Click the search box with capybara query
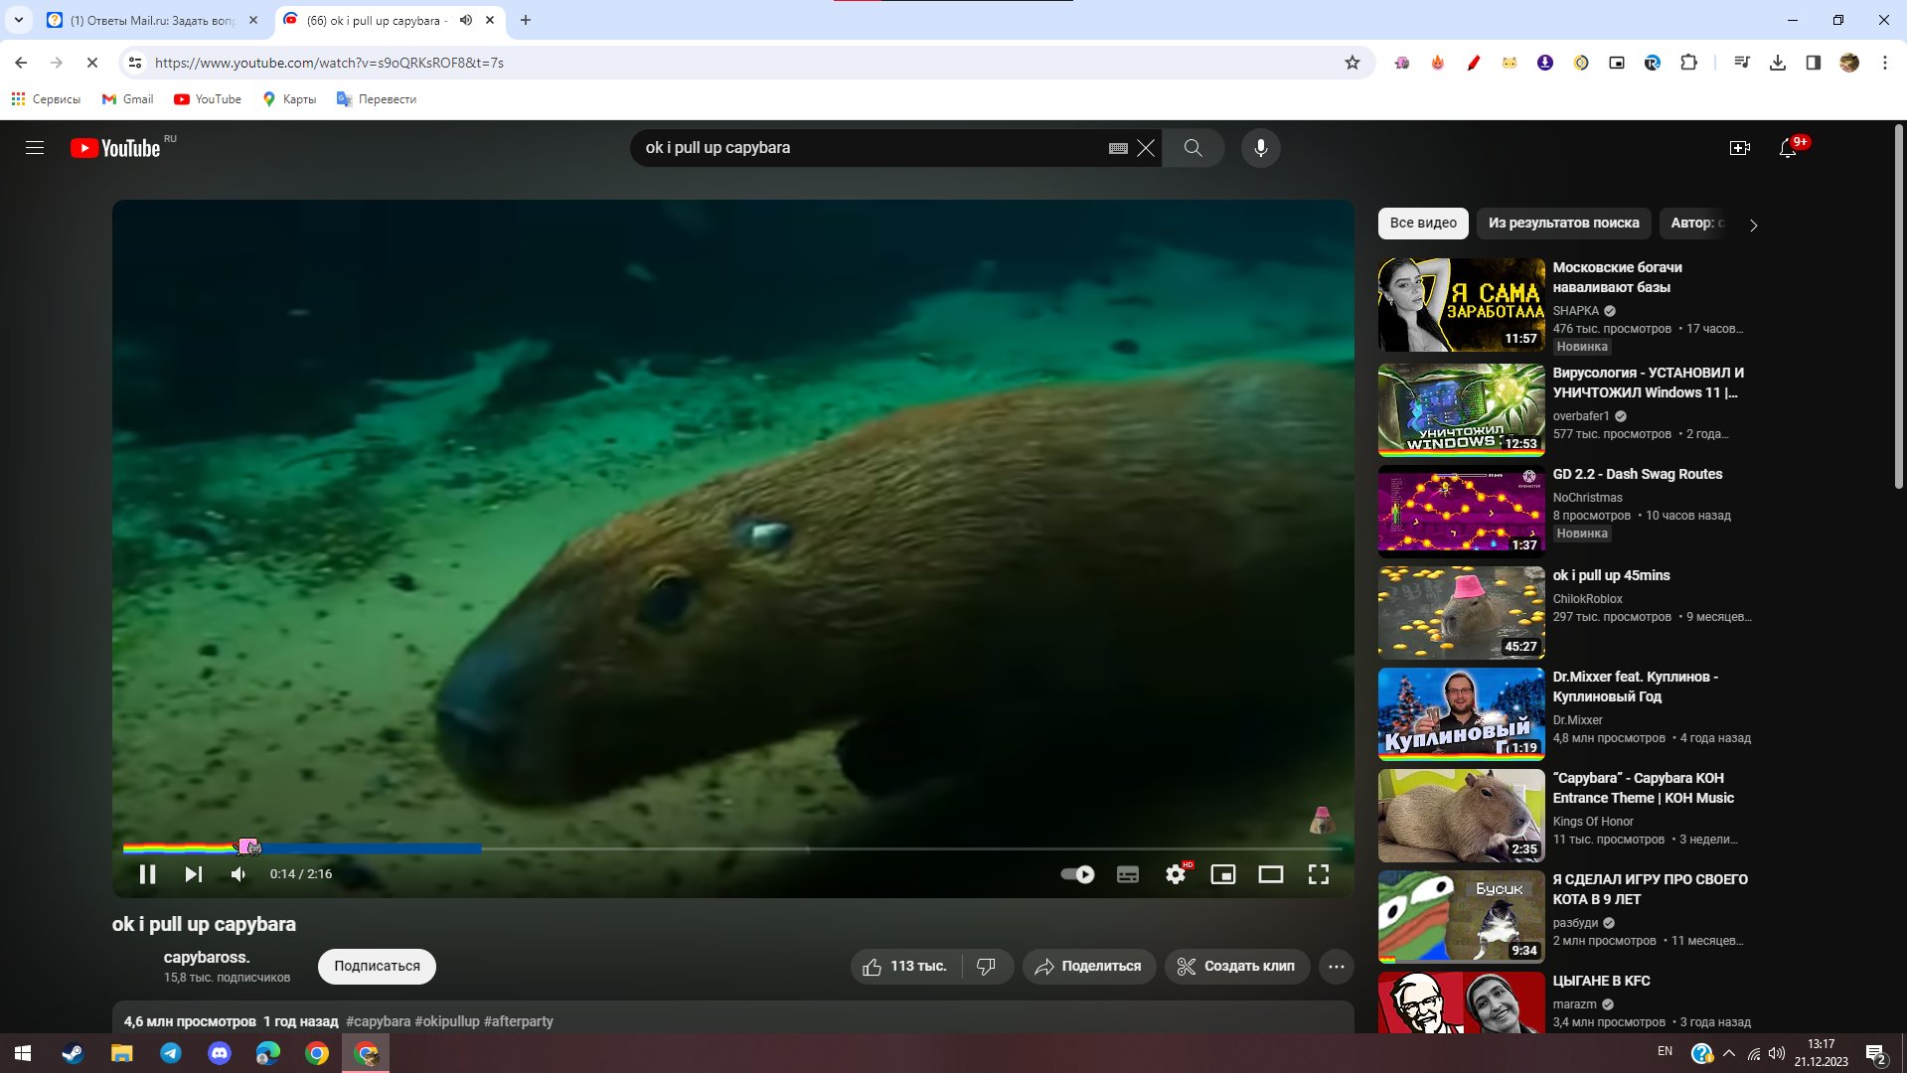 [870, 148]
